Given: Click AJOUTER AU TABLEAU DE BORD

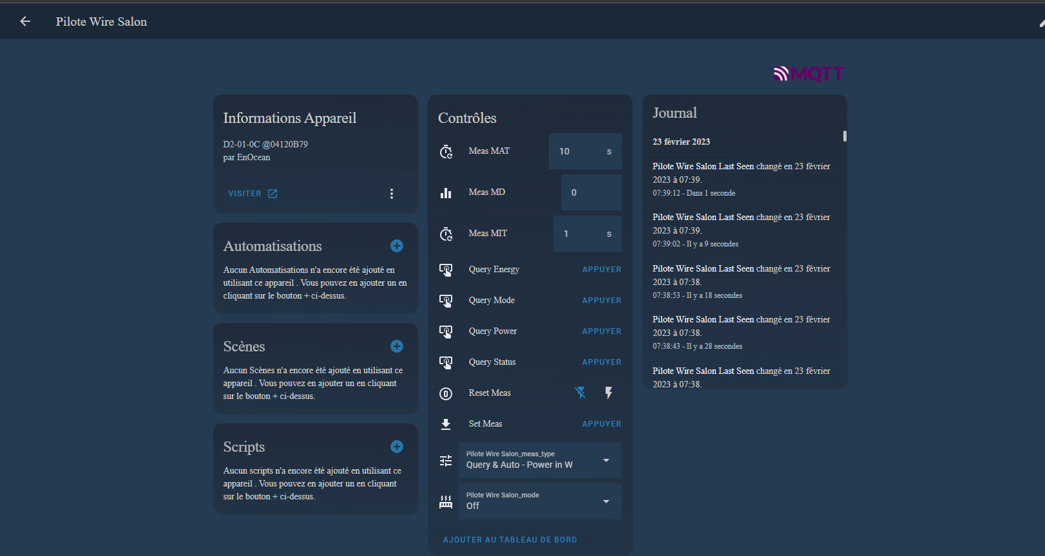Looking at the screenshot, I should (510, 540).
